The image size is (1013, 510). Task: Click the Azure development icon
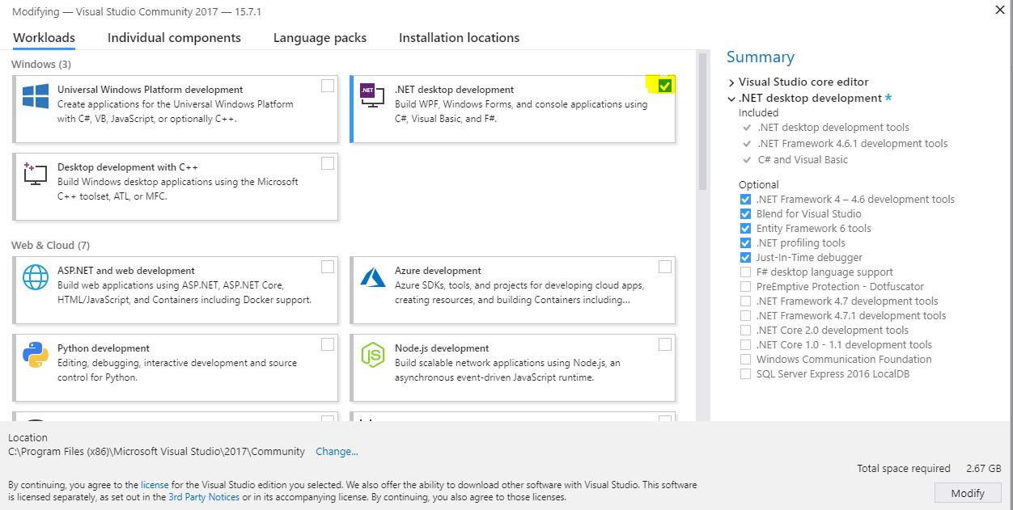coord(372,278)
